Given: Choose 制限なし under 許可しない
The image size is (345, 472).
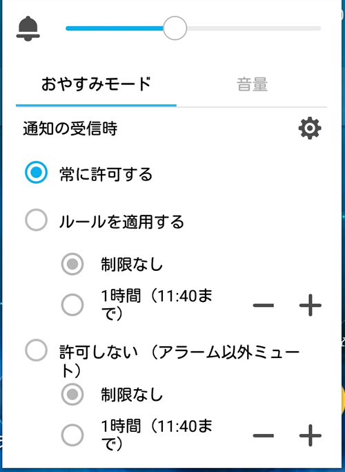Looking at the screenshot, I should 72,394.
